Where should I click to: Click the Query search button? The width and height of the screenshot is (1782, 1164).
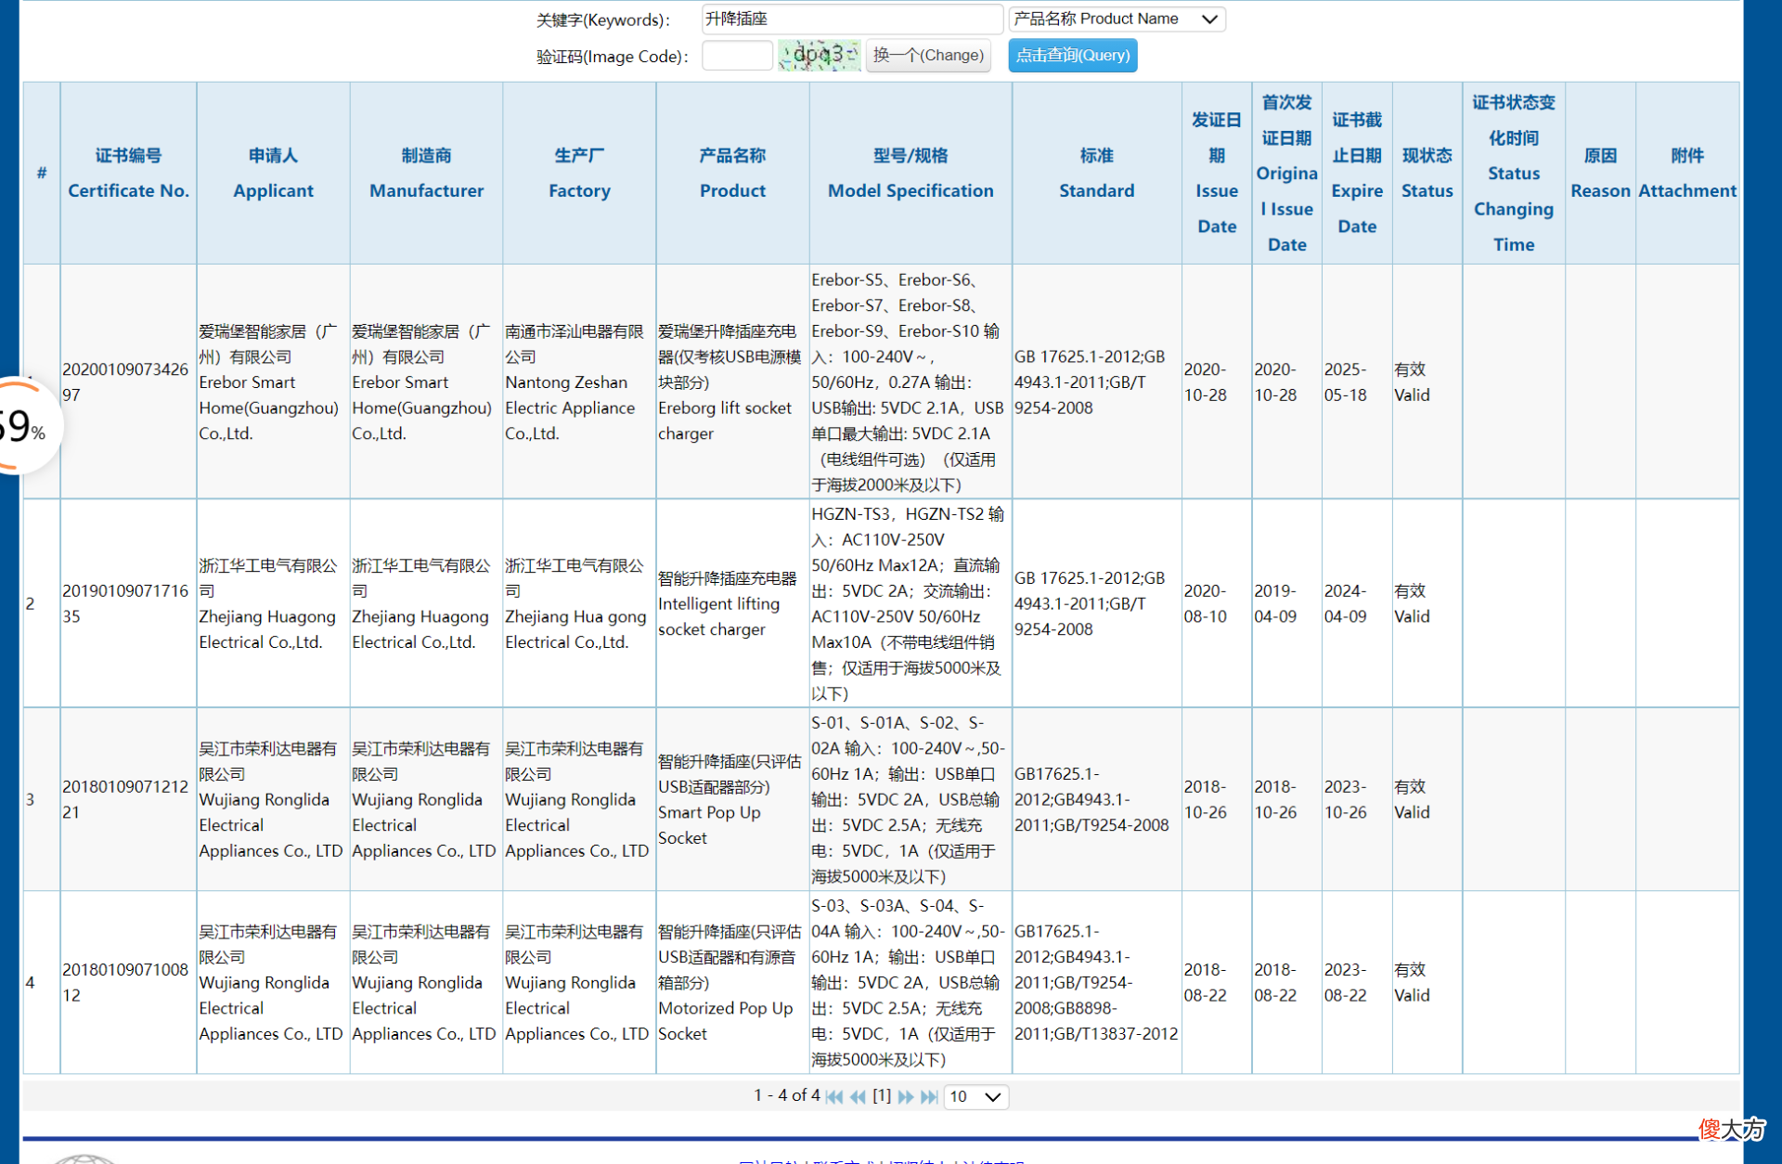[1073, 56]
